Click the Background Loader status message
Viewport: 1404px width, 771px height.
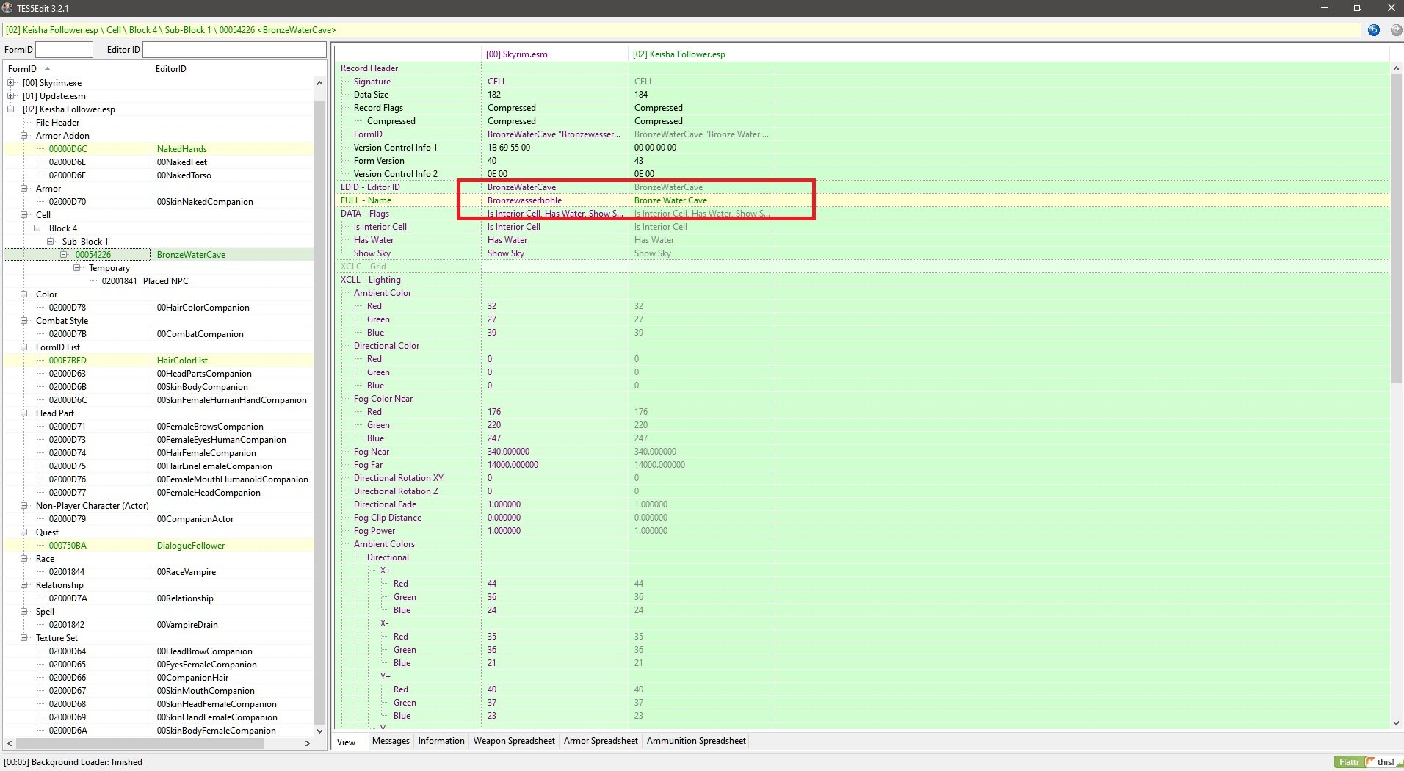[73, 762]
